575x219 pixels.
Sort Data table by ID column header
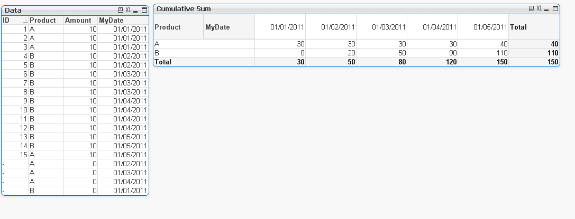pyautogui.click(x=15, y=21)
